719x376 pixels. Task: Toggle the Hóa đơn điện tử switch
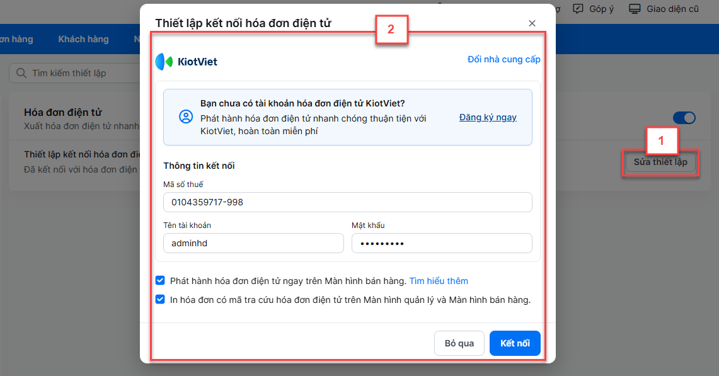coord(684,118)
